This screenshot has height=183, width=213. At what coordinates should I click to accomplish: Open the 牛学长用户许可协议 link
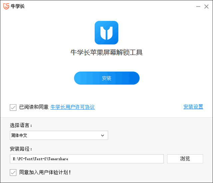[x=73, y=107]
